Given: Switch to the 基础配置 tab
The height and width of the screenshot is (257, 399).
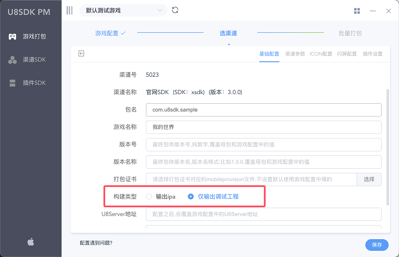Looking at the screenshot, I should (269, 54).
